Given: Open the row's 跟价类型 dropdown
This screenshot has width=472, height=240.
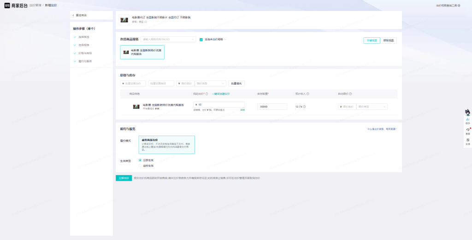Looking at the screenshot, I should (372, 107).
